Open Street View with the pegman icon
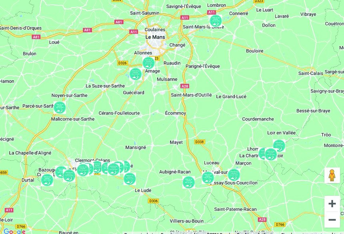344x234 pixels. click(332, 175)
